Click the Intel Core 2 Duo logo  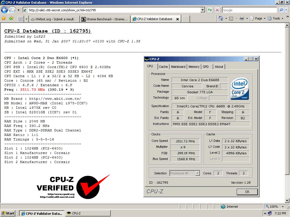240,88
